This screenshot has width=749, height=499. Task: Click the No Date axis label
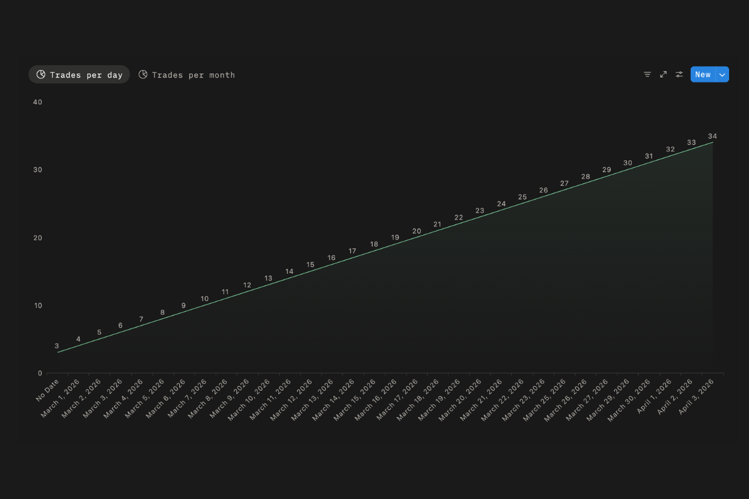[48, 390]
